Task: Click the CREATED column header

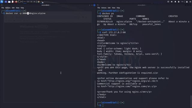Action: point(173,16)
